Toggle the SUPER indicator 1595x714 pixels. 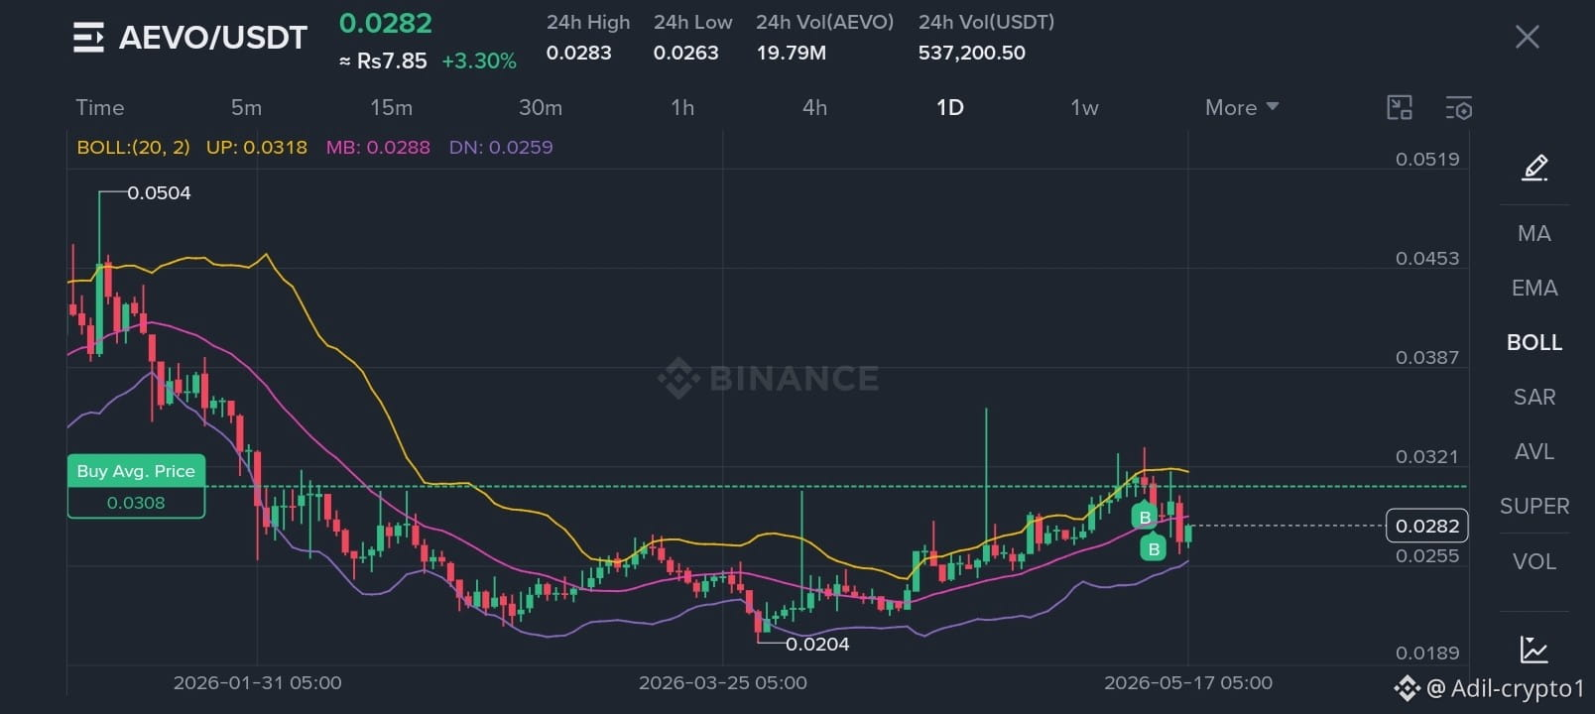click(1534, 506)
